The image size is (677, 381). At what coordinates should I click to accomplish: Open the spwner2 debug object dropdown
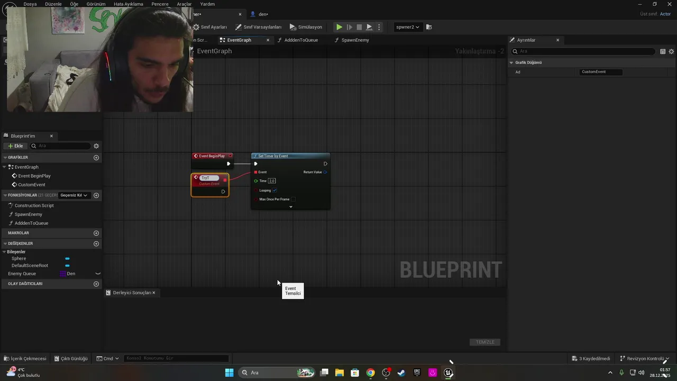[x=407, y=27]
